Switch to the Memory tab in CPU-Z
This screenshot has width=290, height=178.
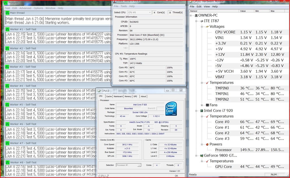[128, 96]
